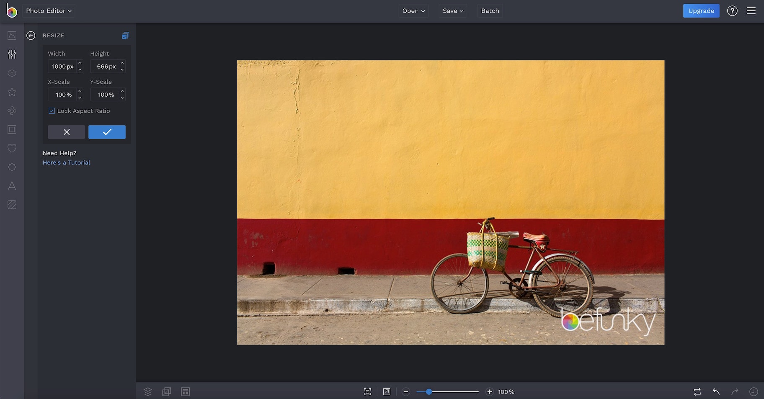Open the Touch Up eye icon
764x399 pixels.
coord(12,73)
